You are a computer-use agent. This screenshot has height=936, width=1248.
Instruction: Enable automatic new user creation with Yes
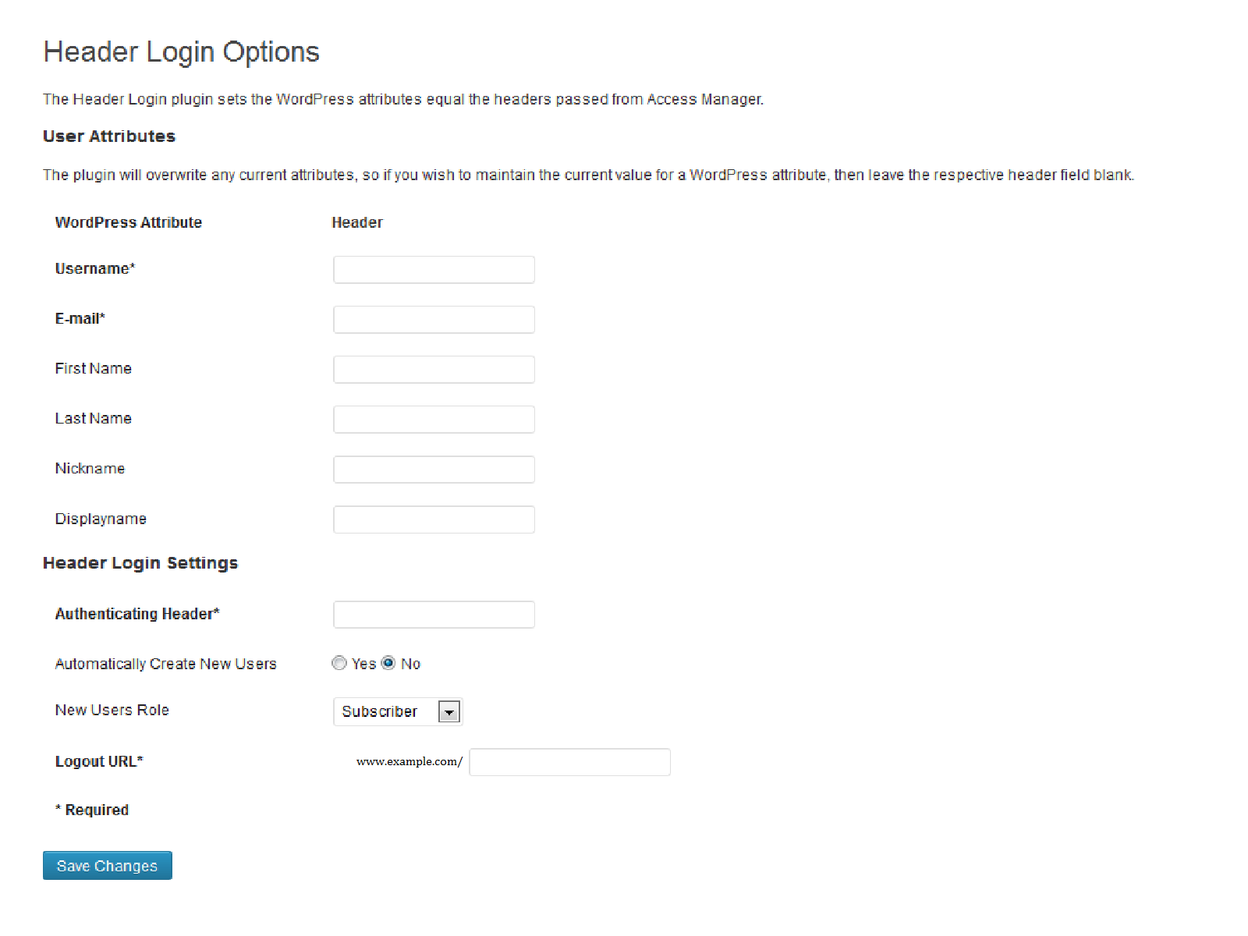(x=339, y=663)
